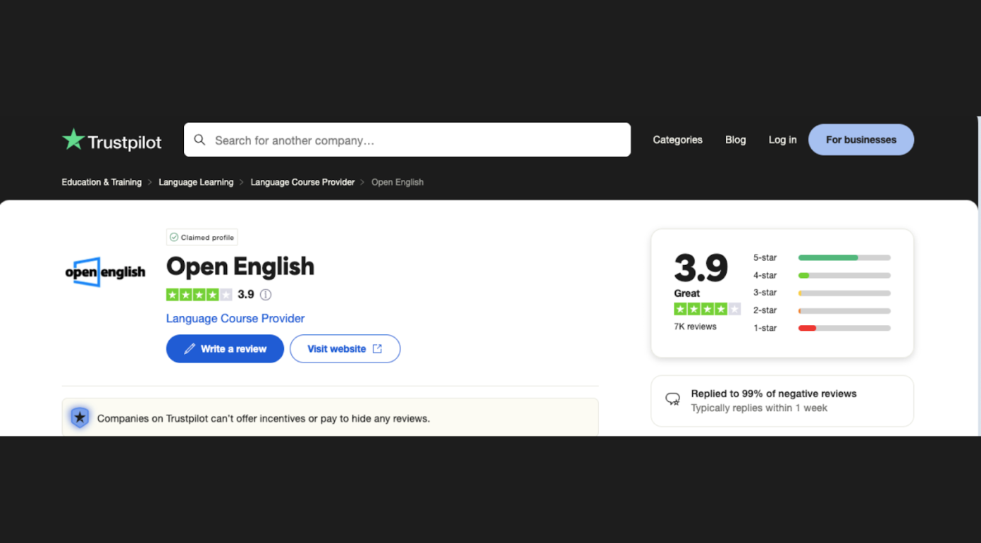The height and width of the screenshot is (543, 981).
Task: Click Typically replies within 1 week text
Action: [759, 408]
